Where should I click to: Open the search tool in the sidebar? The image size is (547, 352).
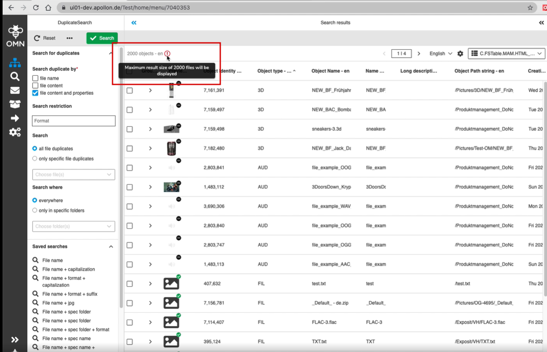pos(15,76)
